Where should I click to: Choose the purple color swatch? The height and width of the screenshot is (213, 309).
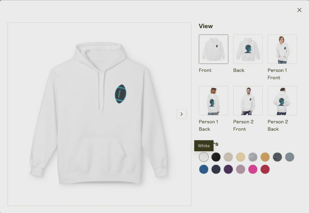pos(228,169)
